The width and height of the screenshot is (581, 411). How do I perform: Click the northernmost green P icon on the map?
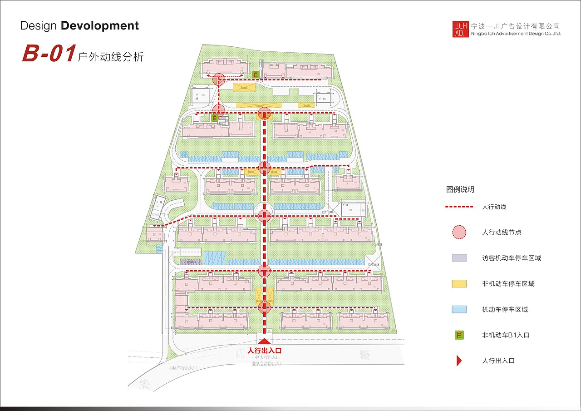point(255,75)
